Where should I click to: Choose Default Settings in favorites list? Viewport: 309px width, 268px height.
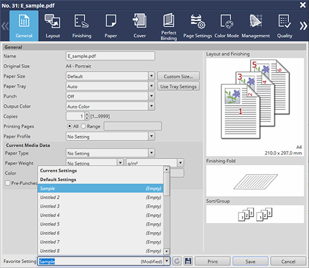coord(100,179)
